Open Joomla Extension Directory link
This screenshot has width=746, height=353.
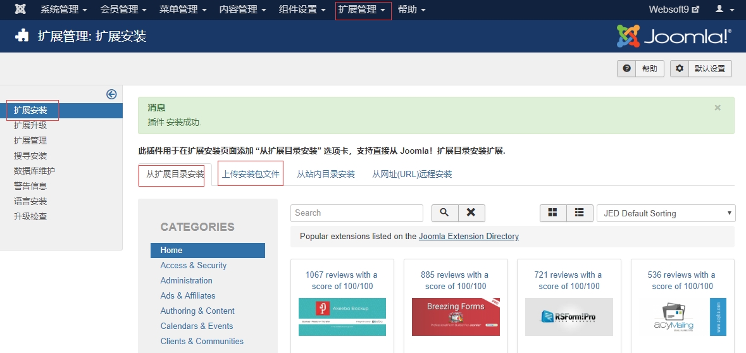click(468, 237)
